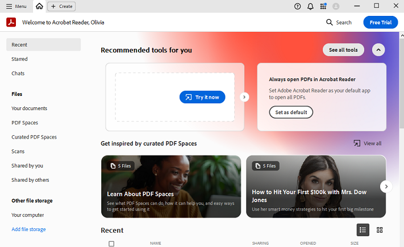Sort recent files by SIZE column
404x247 pixels.
click(354, 243)
